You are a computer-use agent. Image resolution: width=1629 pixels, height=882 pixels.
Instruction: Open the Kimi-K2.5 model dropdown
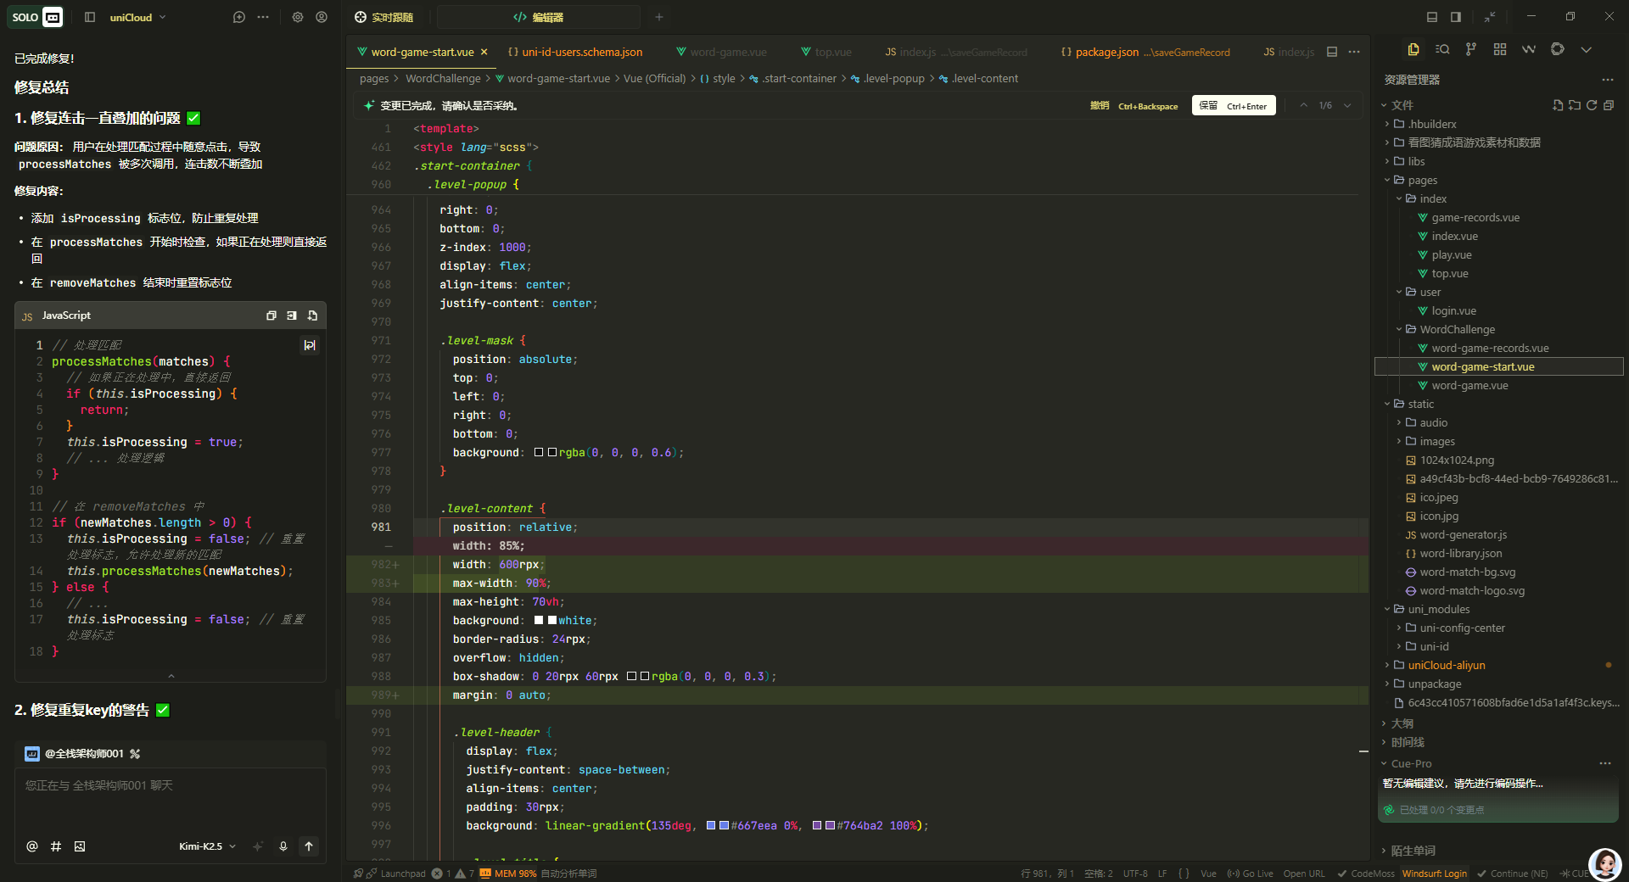[x=207, y=846]
